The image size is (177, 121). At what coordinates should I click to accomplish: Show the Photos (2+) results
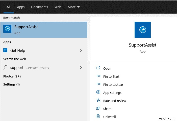pyautogui.click(x=12, y=76)
